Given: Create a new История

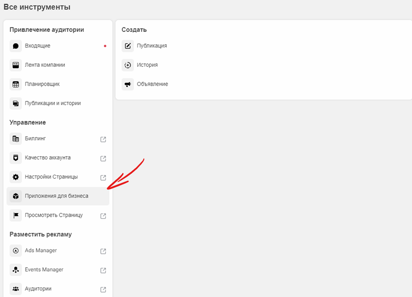Looking at the screenshot, I should click(x=128, y=65).
